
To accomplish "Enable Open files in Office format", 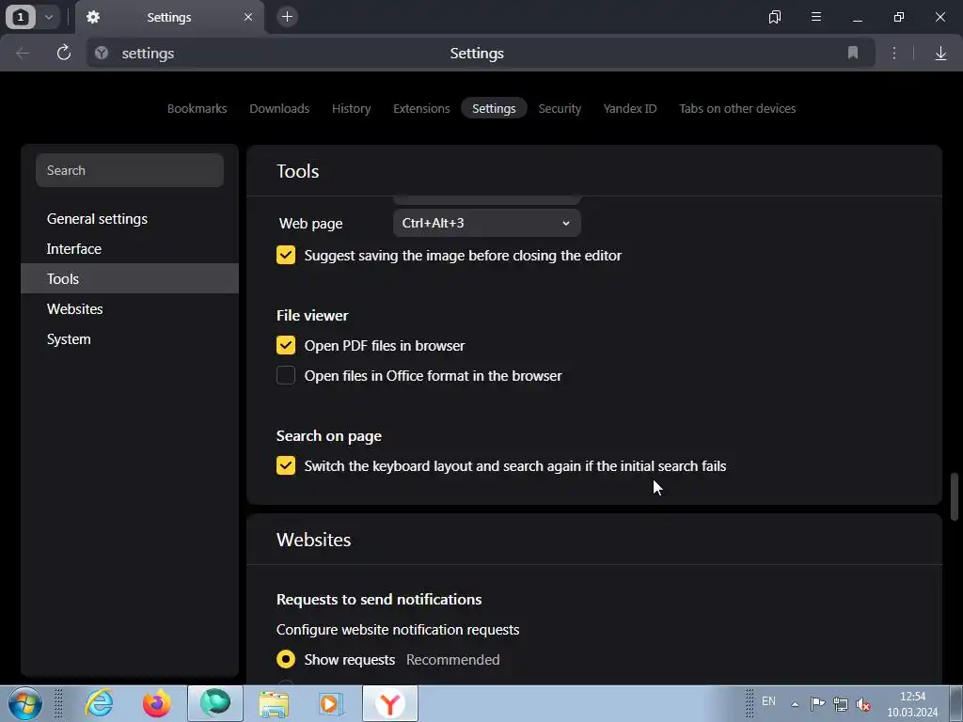I will point(286,375).
